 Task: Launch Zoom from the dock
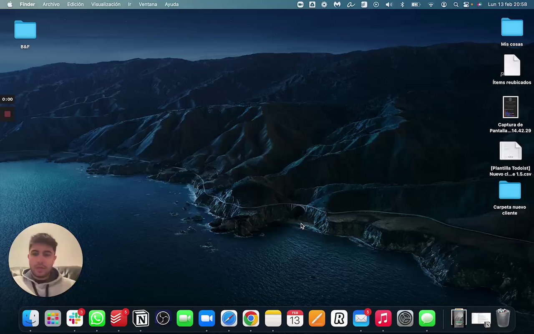(207, 319)
